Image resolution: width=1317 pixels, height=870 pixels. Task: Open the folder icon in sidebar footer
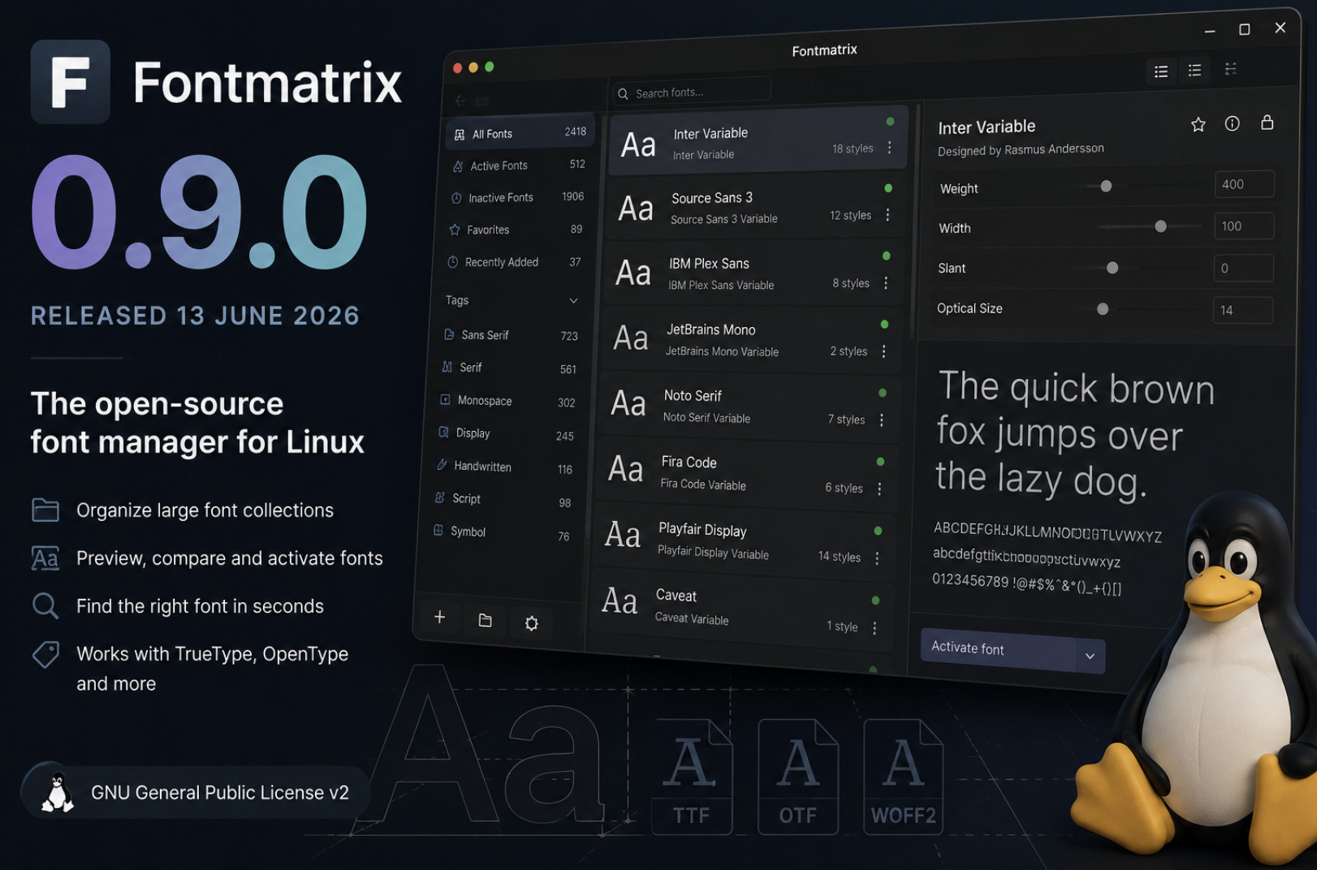click(x=485, y=620)
